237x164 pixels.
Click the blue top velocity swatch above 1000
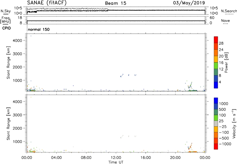pos(216,101)
